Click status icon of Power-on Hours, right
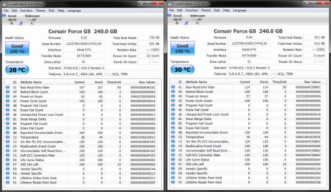331x192 pixels. point(173,96)
